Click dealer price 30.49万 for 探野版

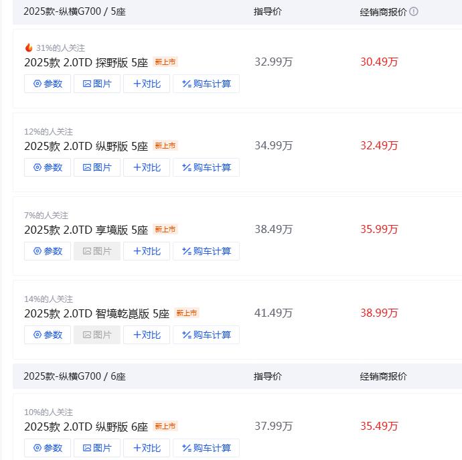[379, 62]
